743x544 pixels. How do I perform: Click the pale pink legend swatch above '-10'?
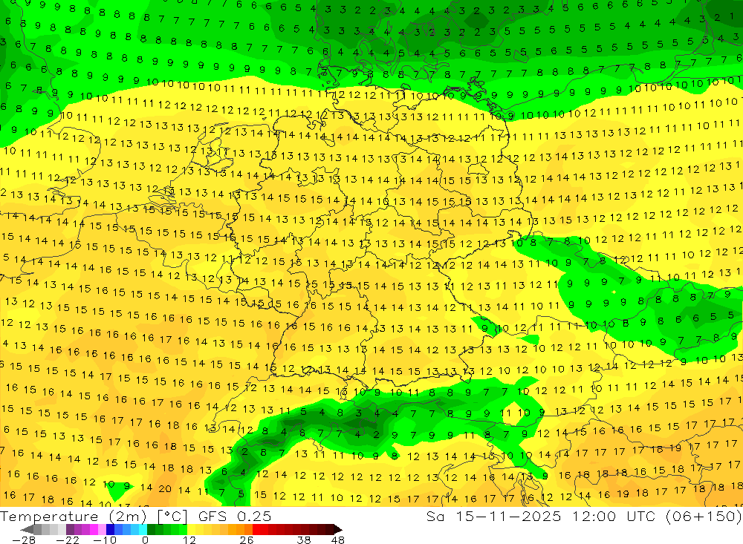pyautogui.click(x=102, y=529)
